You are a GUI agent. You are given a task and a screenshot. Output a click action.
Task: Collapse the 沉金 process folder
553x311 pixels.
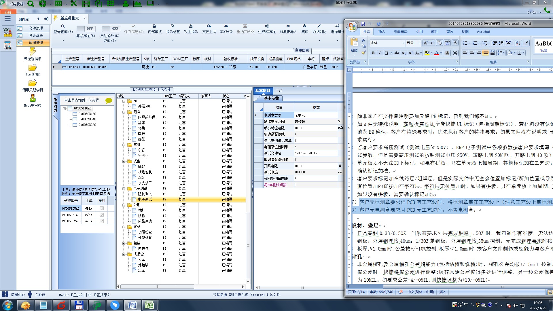(x=124, y=161)
